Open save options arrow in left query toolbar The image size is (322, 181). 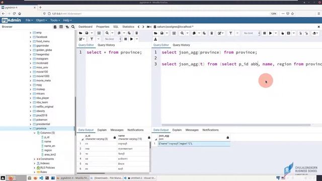[x=92, y=33]
